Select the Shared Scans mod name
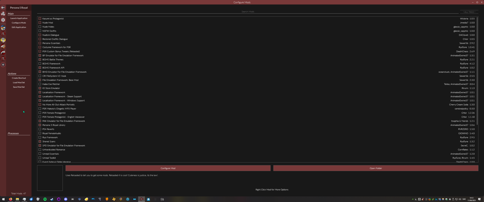 coord(49,141)
